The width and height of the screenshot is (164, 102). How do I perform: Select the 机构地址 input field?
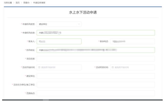[x=96, y=50]
